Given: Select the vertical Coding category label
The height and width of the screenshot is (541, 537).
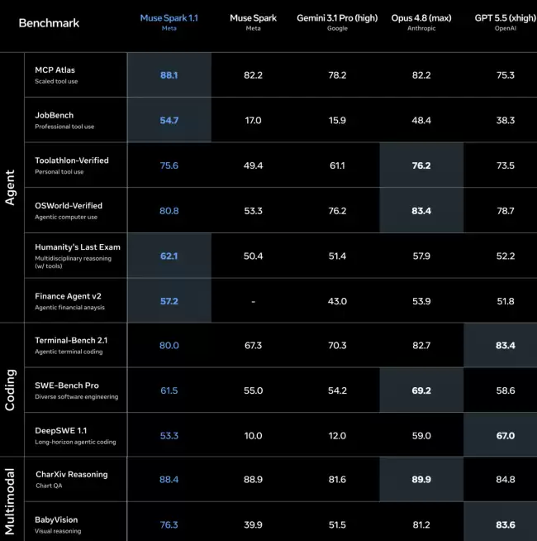Looking at the screenshot, I should point(10,390).
